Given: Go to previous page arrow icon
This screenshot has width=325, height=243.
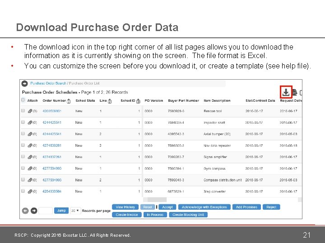Looking at the screenshot, I should tap(25, 211).
